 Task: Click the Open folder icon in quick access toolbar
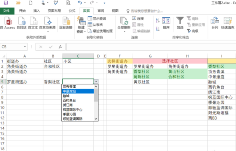(18, 3)
